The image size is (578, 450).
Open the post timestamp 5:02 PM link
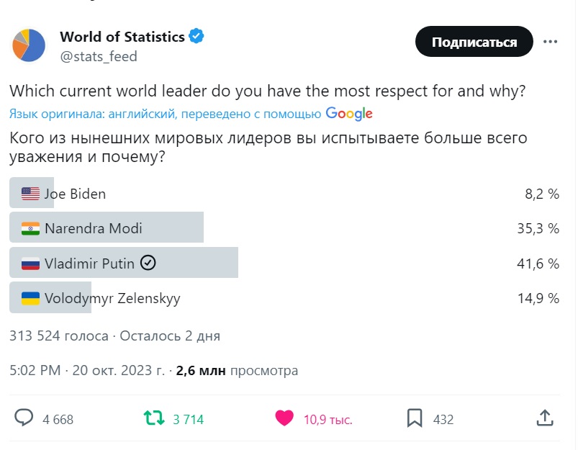point(36,371)
